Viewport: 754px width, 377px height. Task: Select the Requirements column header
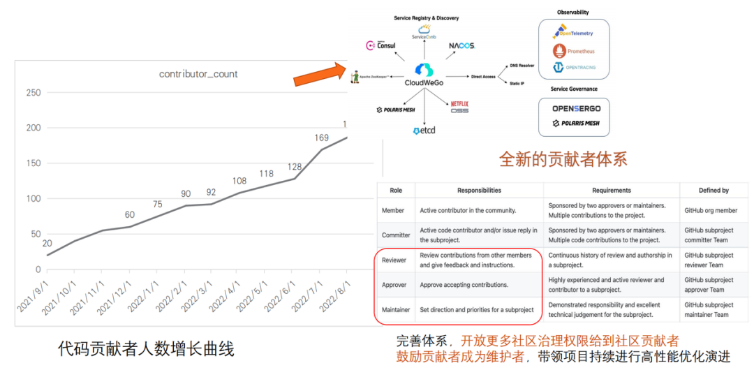coord(611,190)
